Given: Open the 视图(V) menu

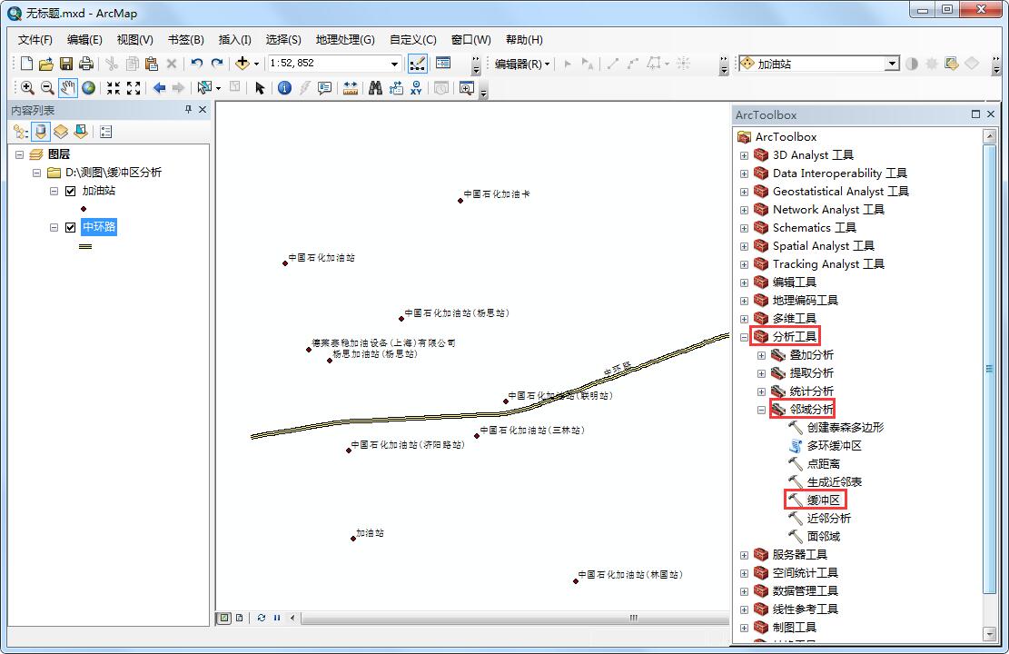Looking at the screenshot, I should (x=134, y=39).
